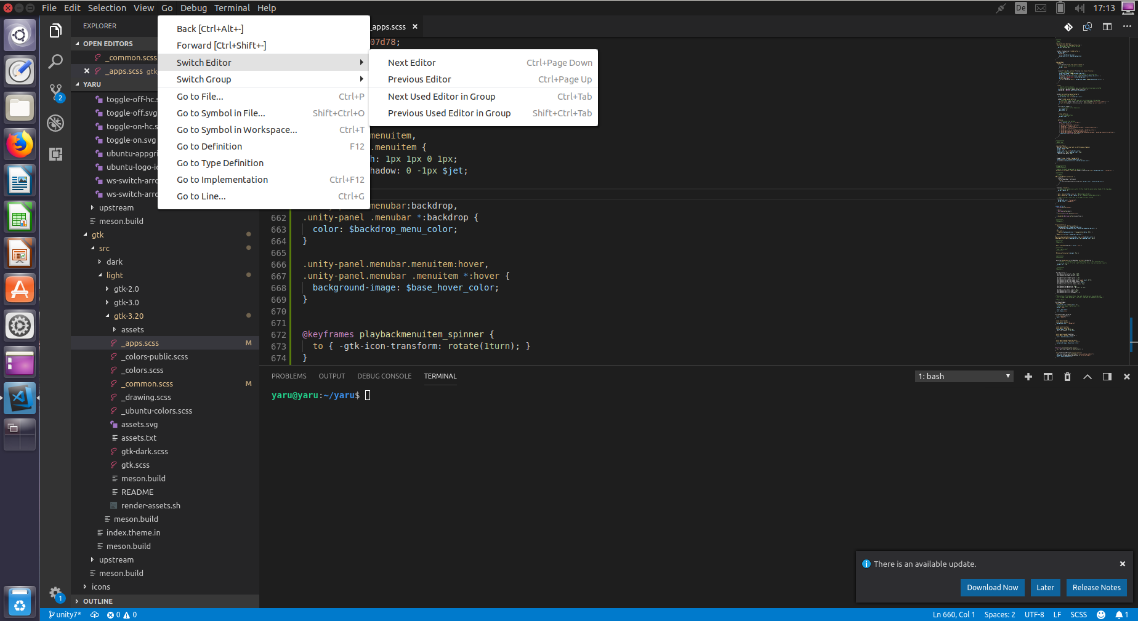Expand the OUTLINE section
Image resolution: width=1138 pixels, height=621 pixels.
tap(165, 601)
